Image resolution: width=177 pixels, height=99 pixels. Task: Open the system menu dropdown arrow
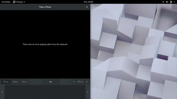[174, 2]
